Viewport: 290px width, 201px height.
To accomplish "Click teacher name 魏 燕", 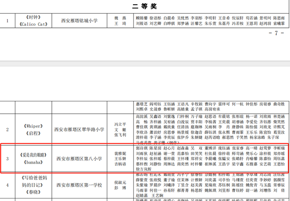I will click(x=120, y=18).
